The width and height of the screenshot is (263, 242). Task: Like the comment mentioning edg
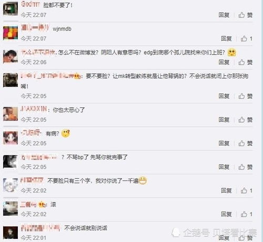[245, 62]
